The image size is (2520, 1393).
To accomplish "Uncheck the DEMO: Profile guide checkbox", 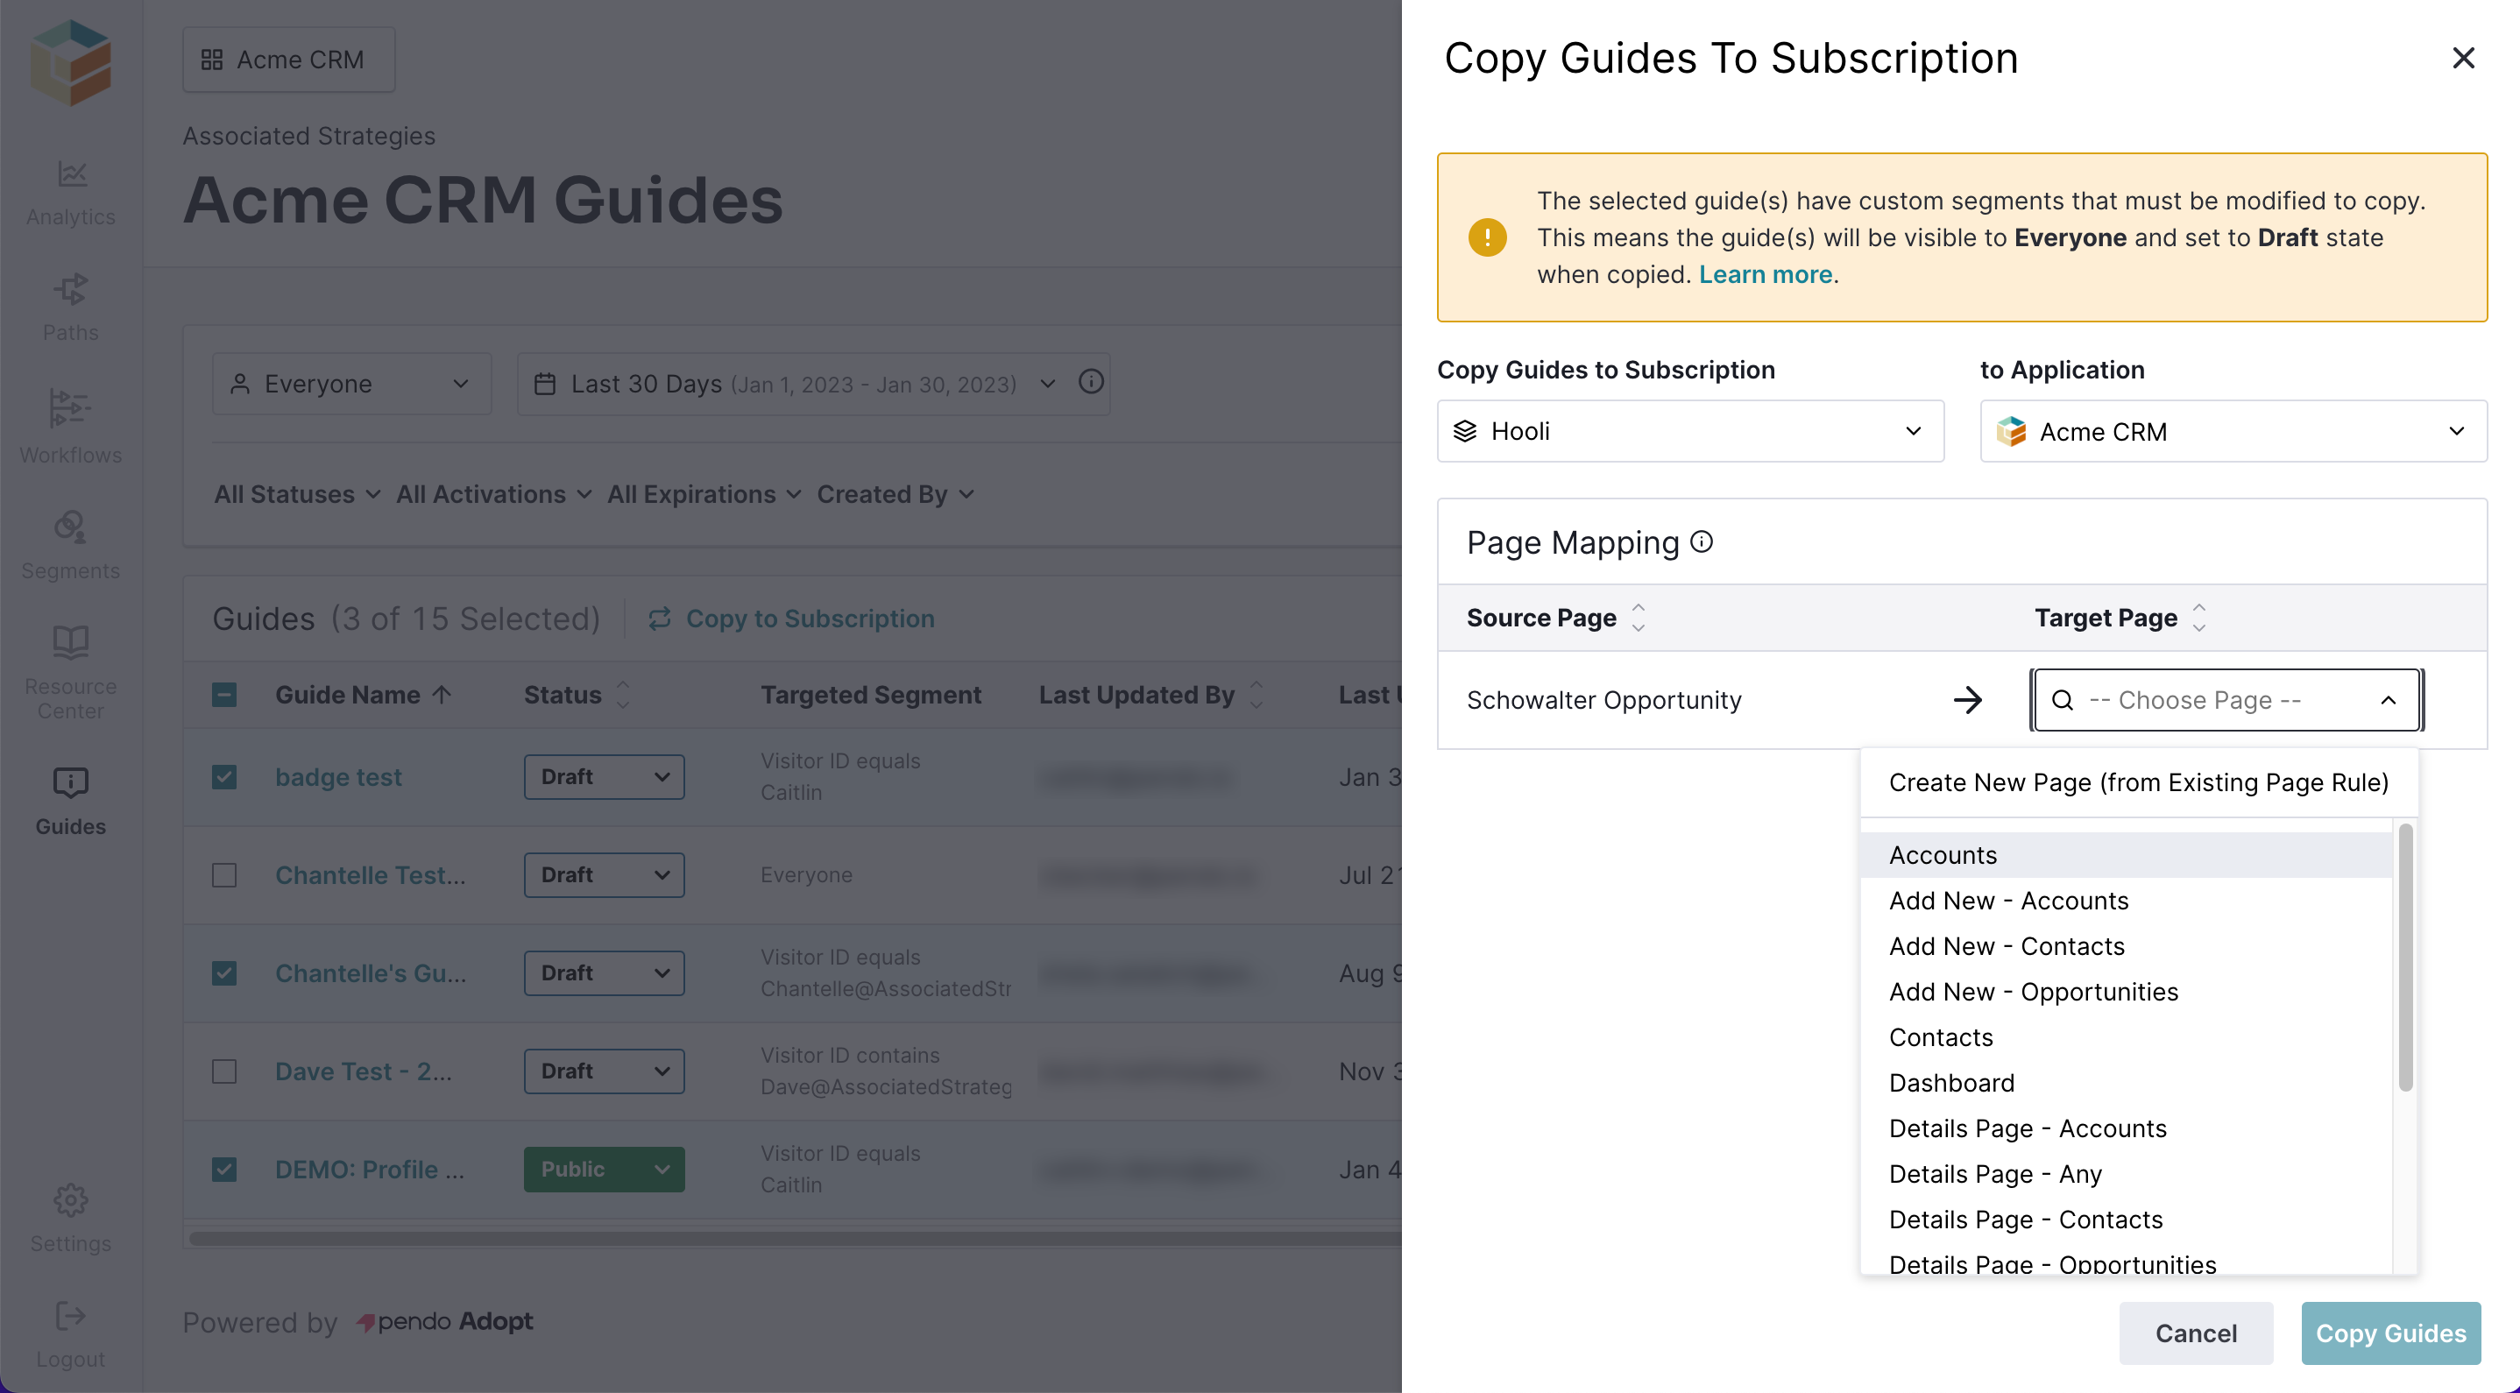I will pyautogui.click(x=224, y=1169).
